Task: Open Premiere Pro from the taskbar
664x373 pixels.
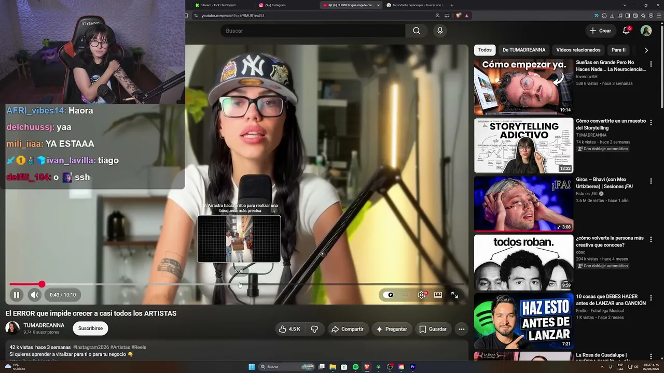Action: 412,367
